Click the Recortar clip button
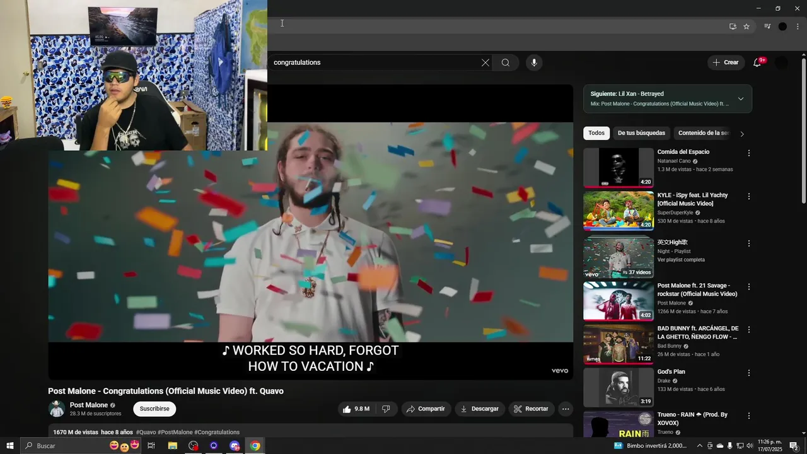Viewport: 807px width, 454px height. (531, 409)
